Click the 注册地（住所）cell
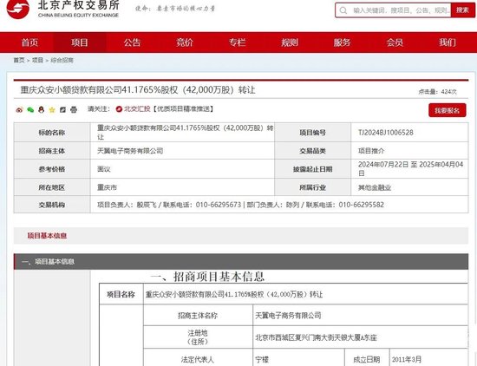This screenshot has width=477, height=366. 198,337
